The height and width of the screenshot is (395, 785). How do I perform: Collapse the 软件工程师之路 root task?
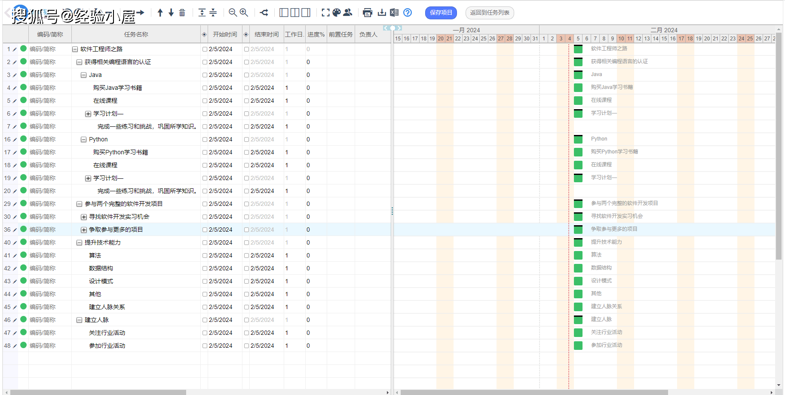[75, 49]
